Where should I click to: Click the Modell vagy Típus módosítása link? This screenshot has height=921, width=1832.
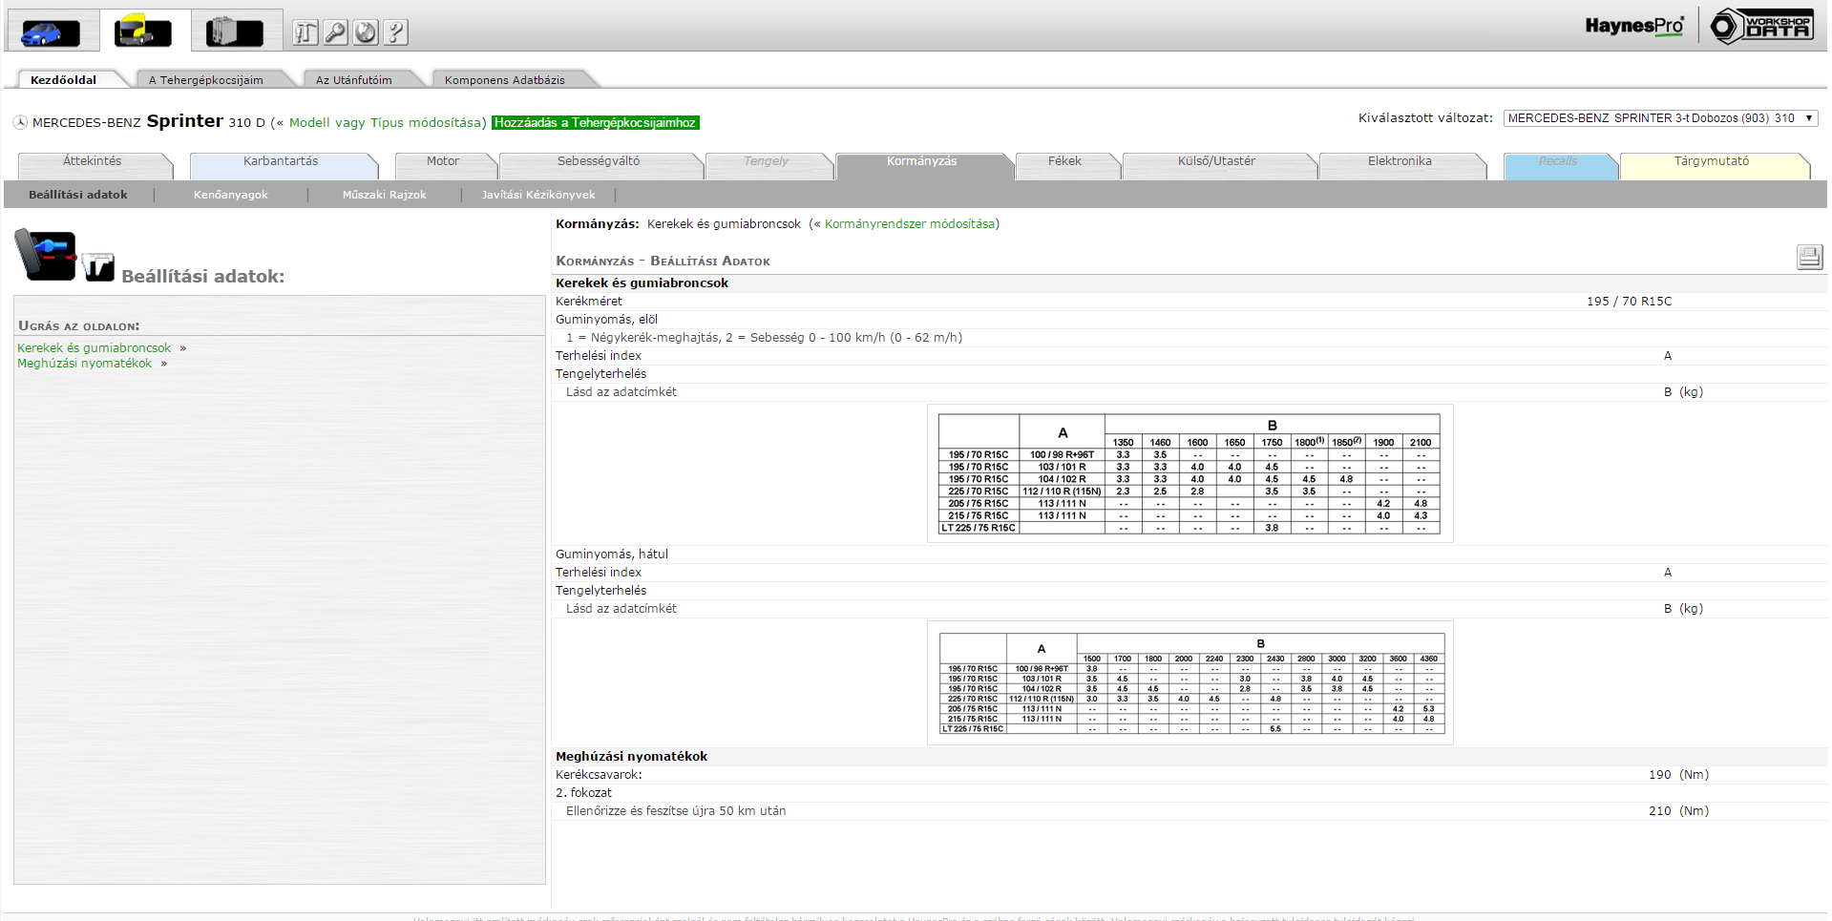pyautogui.click(x=385, y=123)
